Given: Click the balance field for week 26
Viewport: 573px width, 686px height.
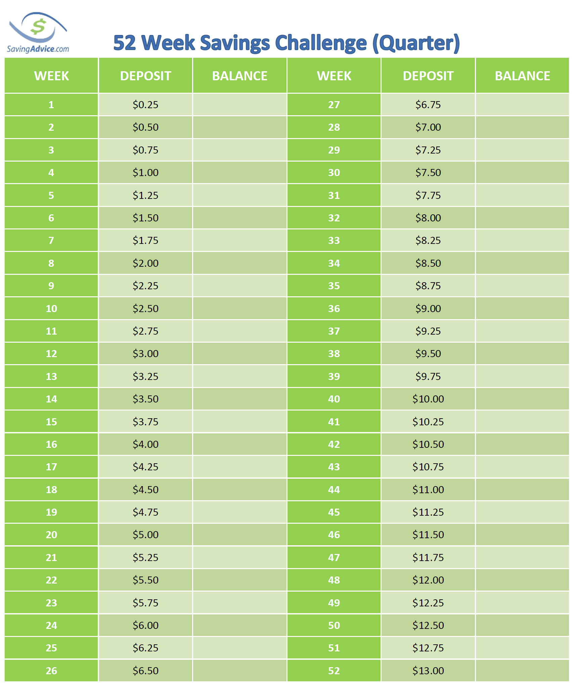Looking at the screenshot, I should point(239,671).
